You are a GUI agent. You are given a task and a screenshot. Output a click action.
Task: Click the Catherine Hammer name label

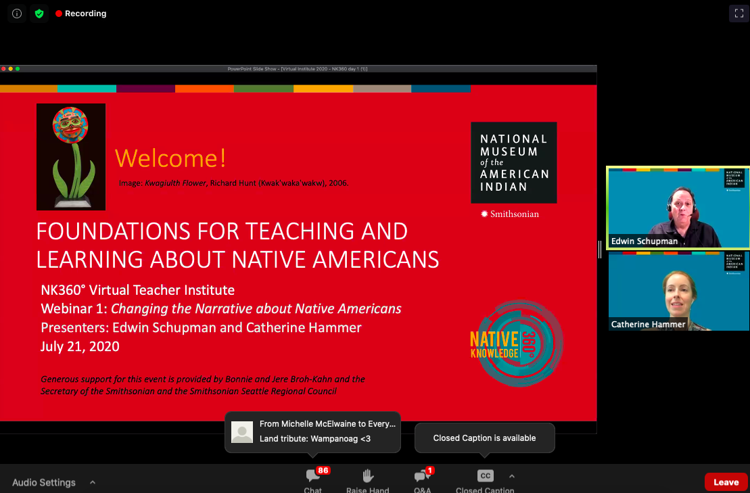pyautogui.click(x=648, y=324)
